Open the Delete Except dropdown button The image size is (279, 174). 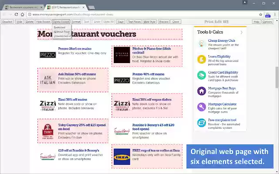click(x=61, y=22)
